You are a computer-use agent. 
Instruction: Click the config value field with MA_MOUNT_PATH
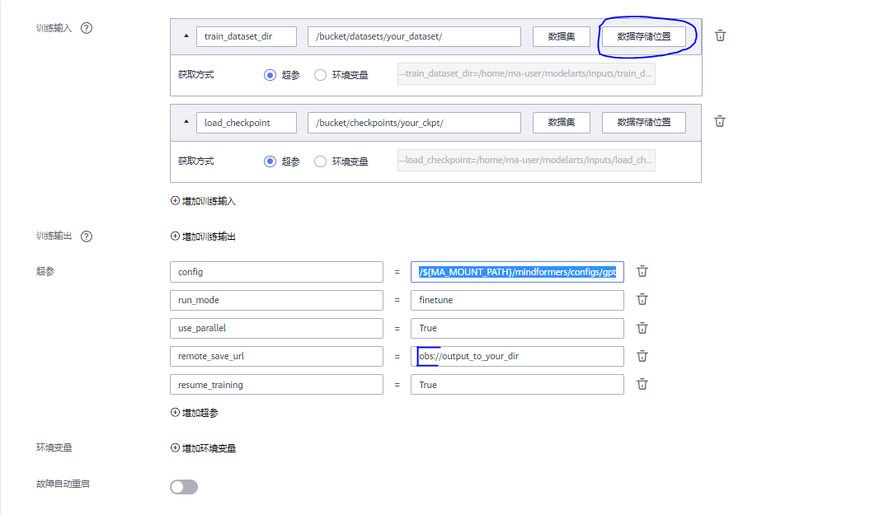click(x=518, y=272)
